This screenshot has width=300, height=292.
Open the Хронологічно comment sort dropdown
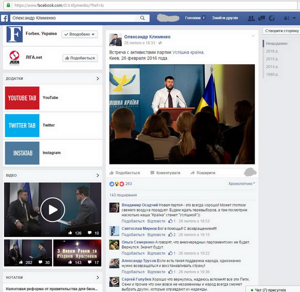pos(242,184)
